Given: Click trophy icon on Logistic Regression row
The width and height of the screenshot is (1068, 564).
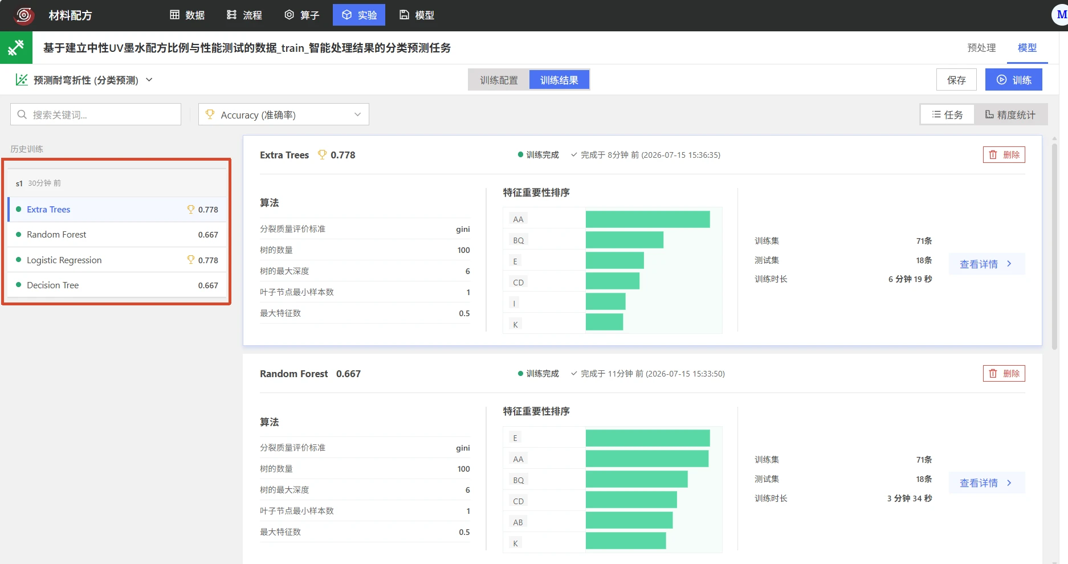Looking at the screenshot, I should click(191, 259).
